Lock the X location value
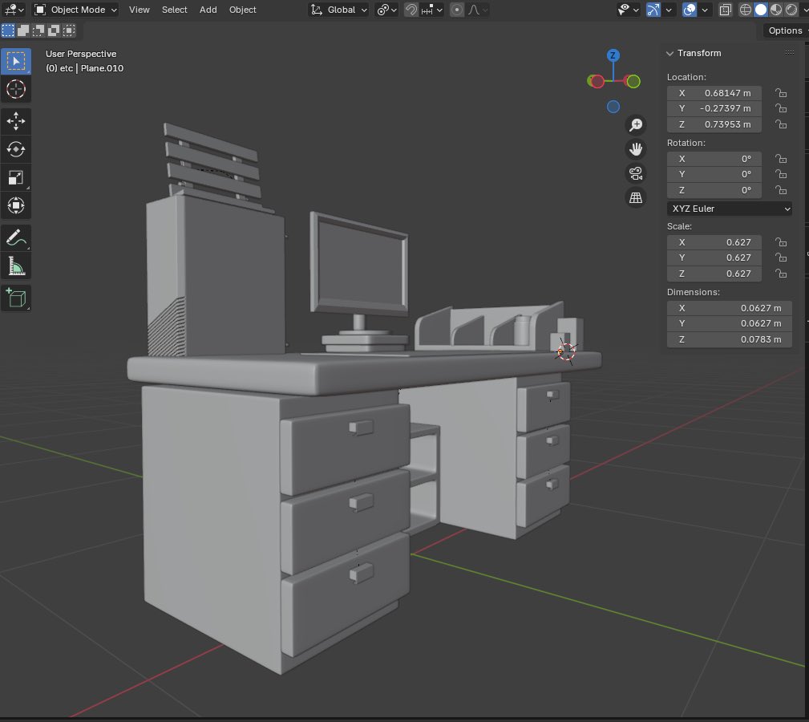Viewport: 809px width, 722px height. [781, 93]
